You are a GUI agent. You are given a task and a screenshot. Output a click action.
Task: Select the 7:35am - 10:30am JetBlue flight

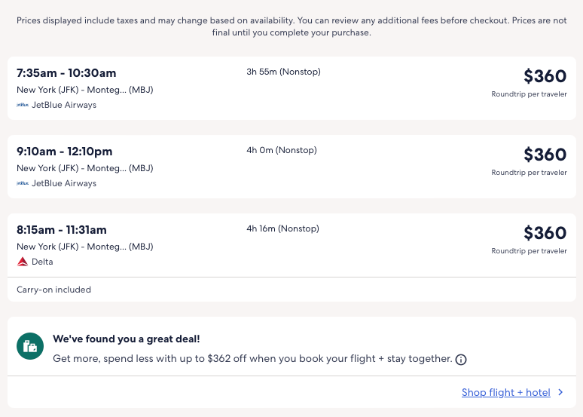click(x=66, y=73)
